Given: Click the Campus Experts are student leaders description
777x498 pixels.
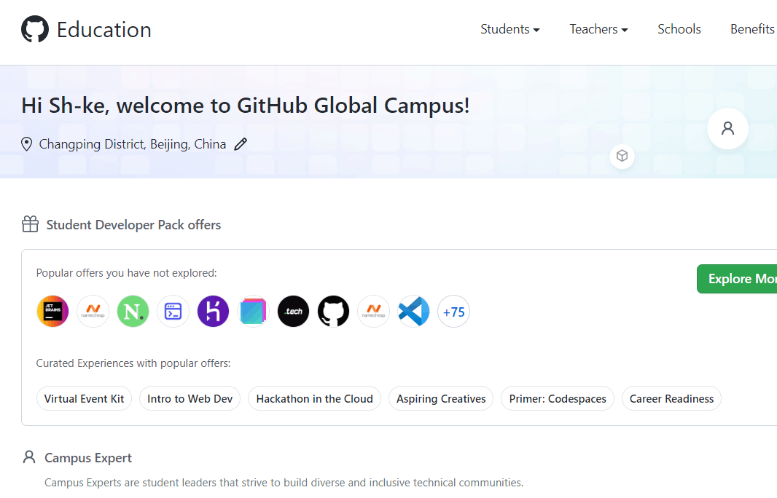Looking at the screenshot, I should click(284, 482).
